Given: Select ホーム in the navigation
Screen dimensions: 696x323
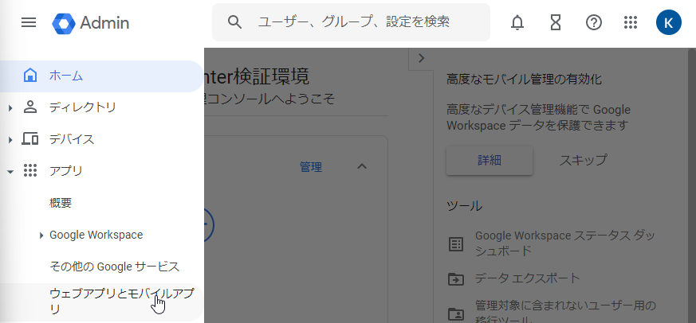Looking at the screenshot, I should click(101, 76).
